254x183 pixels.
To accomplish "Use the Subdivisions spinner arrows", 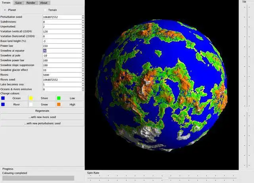I will (x=83, y=22).
